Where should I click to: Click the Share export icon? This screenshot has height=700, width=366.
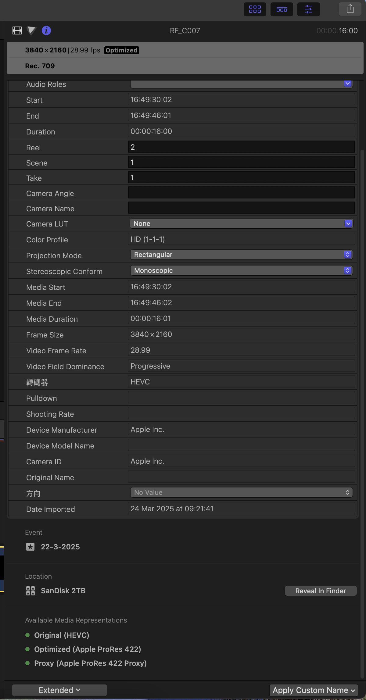pyautogui.click(x=350, y=9)
